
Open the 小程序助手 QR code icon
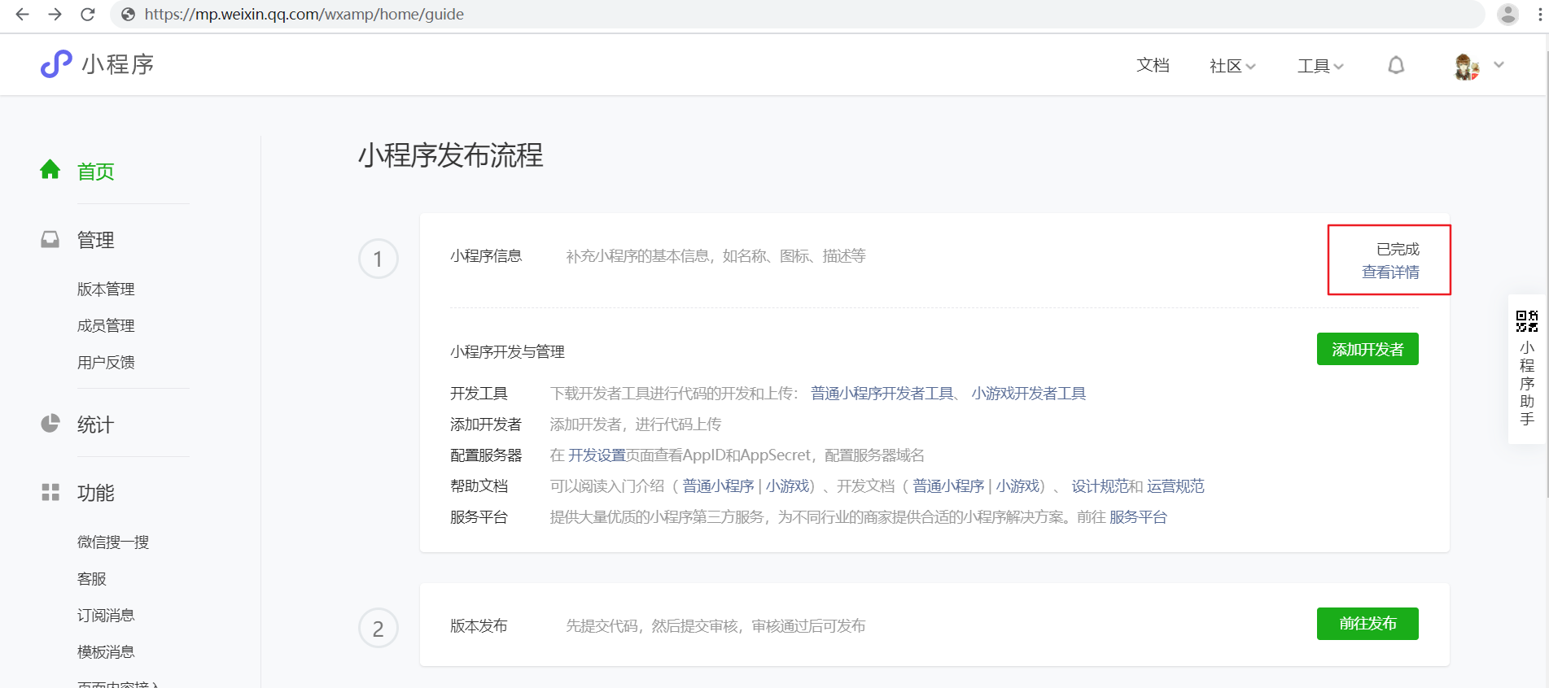click(1527, 320)
